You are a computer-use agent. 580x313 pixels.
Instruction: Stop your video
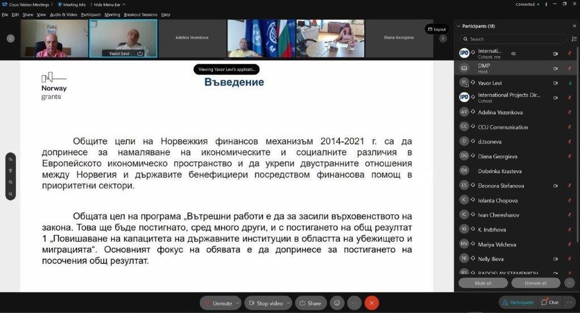pos(266,303)
